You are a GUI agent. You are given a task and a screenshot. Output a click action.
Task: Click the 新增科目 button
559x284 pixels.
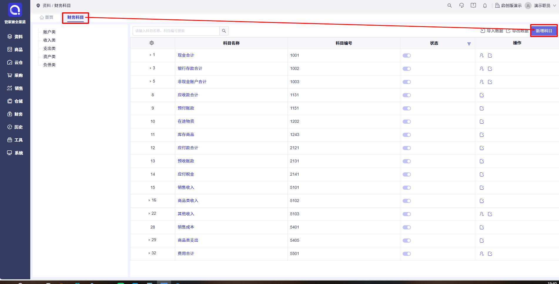coord(544,31)
